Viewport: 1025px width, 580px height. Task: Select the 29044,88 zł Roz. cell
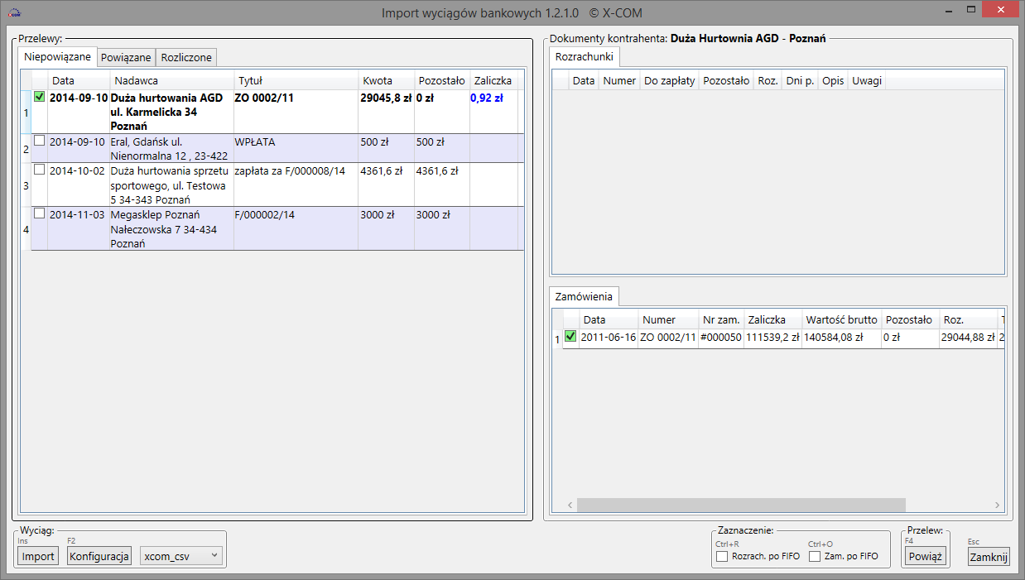click(968, 338)
